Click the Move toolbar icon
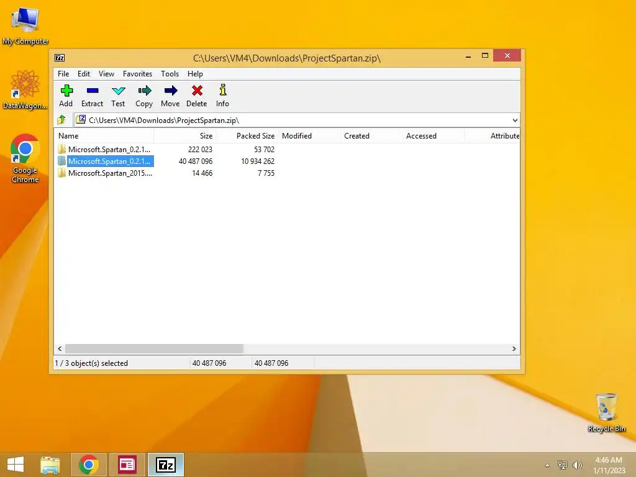Screen dimensions: 636x477 pos(170,96)
